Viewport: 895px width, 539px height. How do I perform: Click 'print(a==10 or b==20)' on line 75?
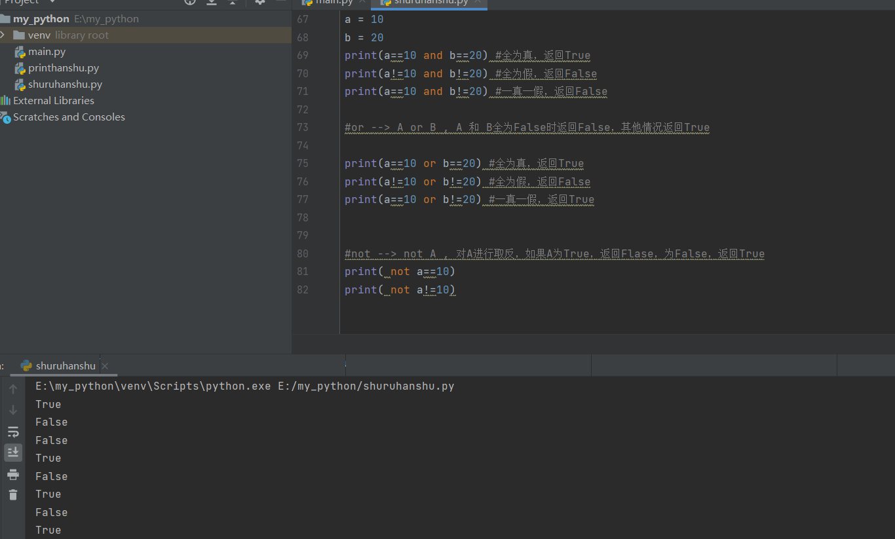413,164
